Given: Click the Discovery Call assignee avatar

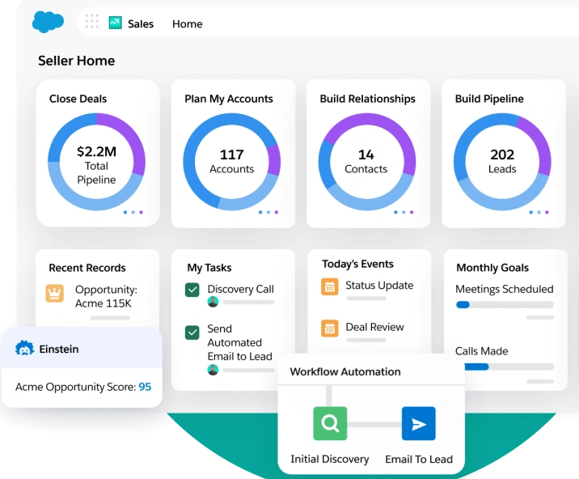Looking at the screenshot, I should (x=213, y=302).
